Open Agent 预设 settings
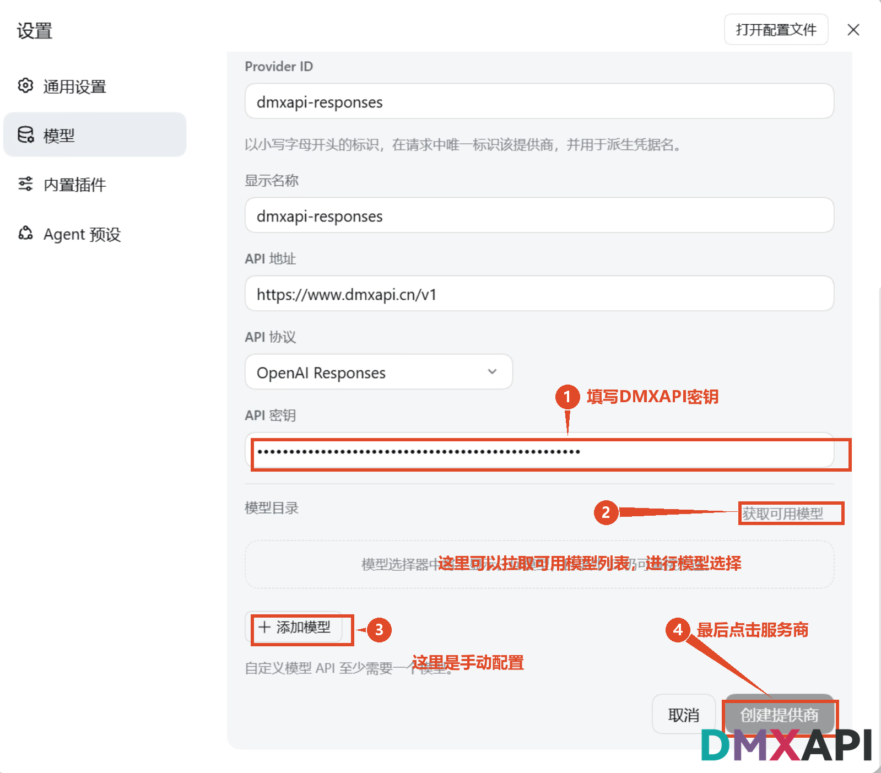881x773 pixels. click(x=95, y=234)
